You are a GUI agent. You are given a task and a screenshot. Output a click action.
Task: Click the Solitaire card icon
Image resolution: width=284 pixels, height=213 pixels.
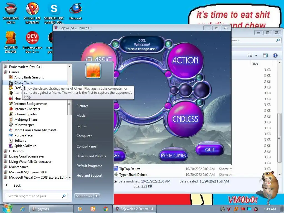pos(11,141)
